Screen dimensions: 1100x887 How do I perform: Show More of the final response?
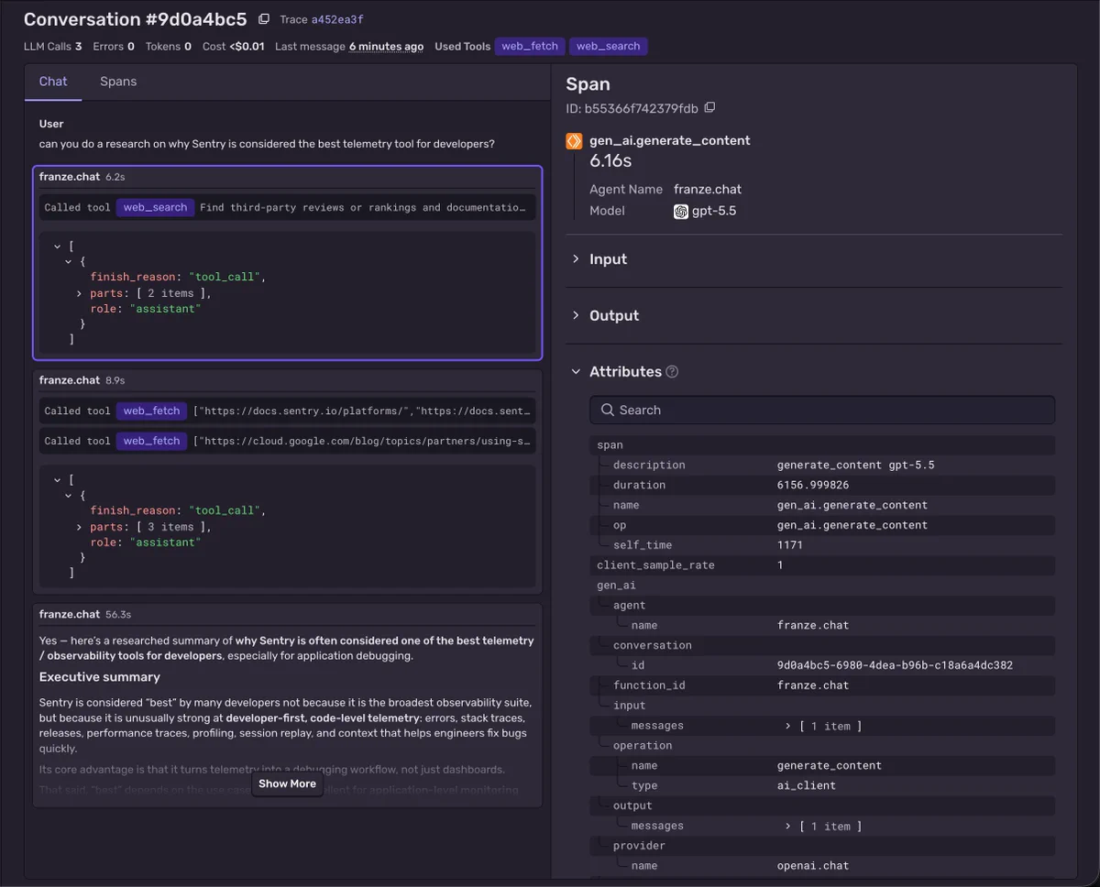287,783
